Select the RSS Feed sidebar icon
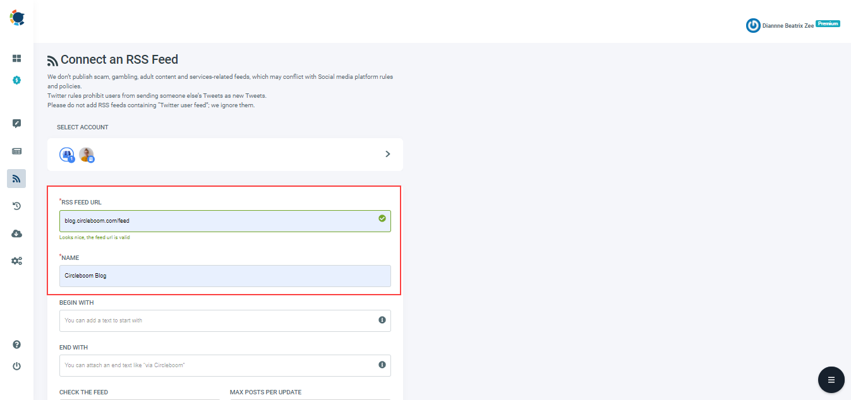 pos(17,179)
